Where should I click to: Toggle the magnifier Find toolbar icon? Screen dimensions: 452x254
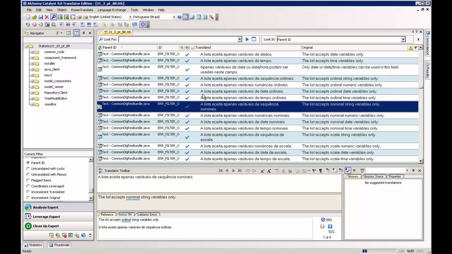tap(53, 17)
